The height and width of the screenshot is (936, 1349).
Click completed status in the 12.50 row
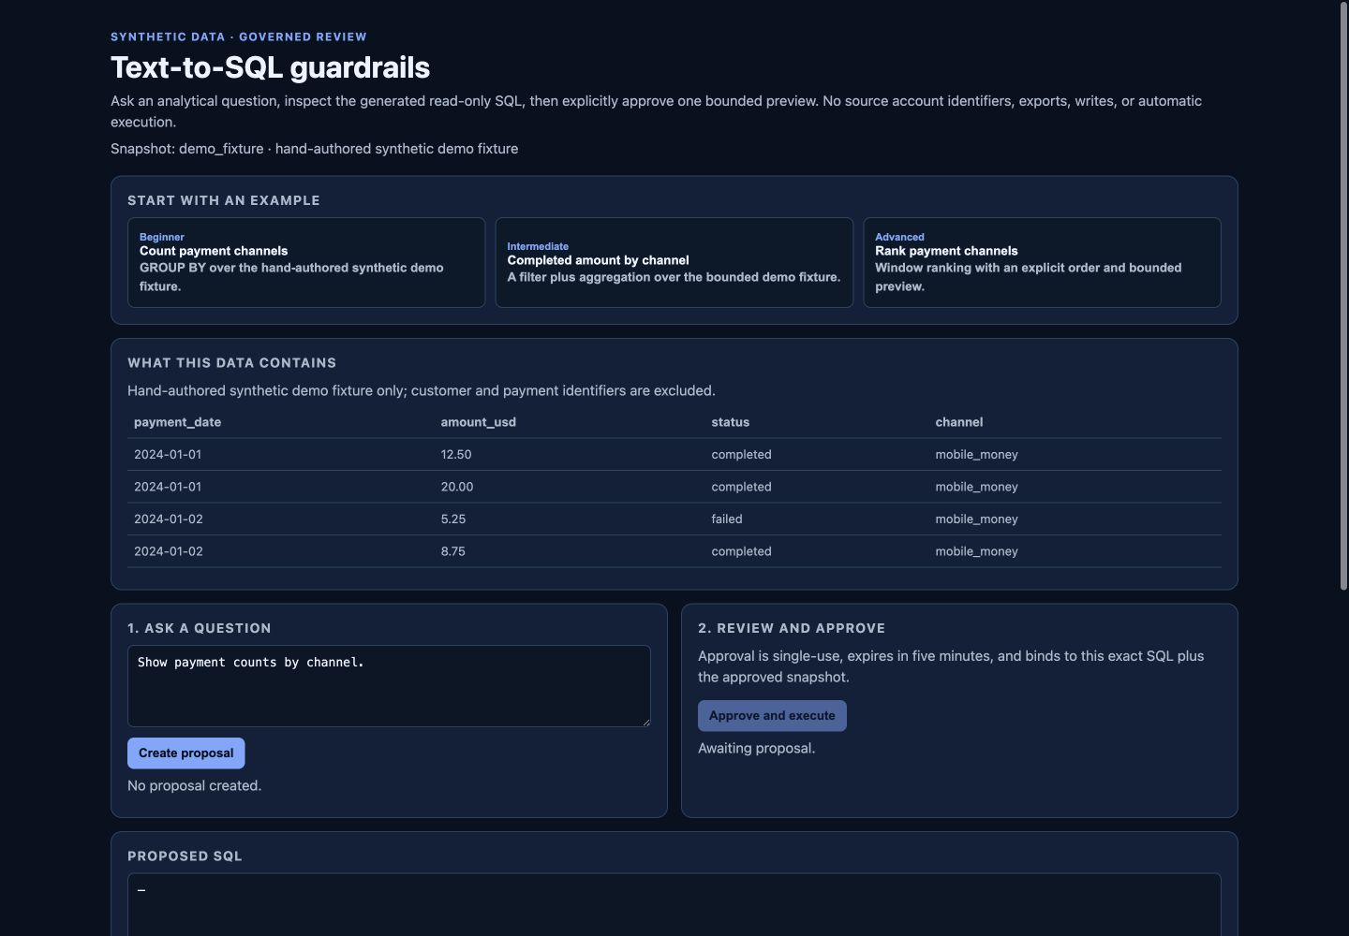pos(741,455)
